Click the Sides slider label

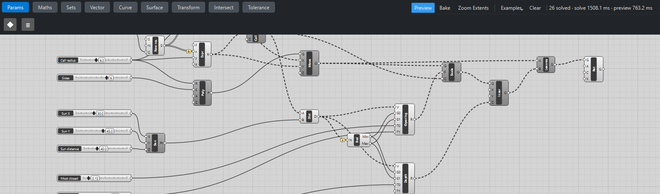pos(66,78)
